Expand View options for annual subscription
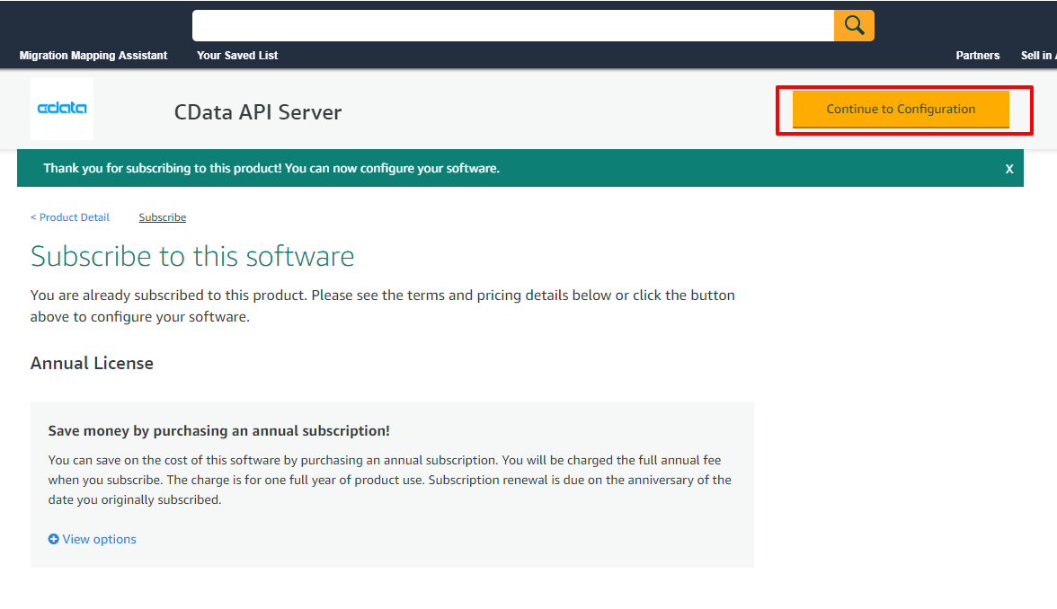The image size is (1057, 609). click(x=93, y=539)
